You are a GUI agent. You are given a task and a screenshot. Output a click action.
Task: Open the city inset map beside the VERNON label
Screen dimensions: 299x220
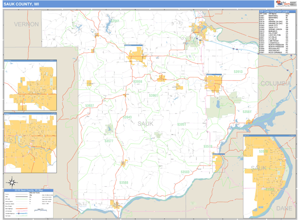tap(30, 85)
